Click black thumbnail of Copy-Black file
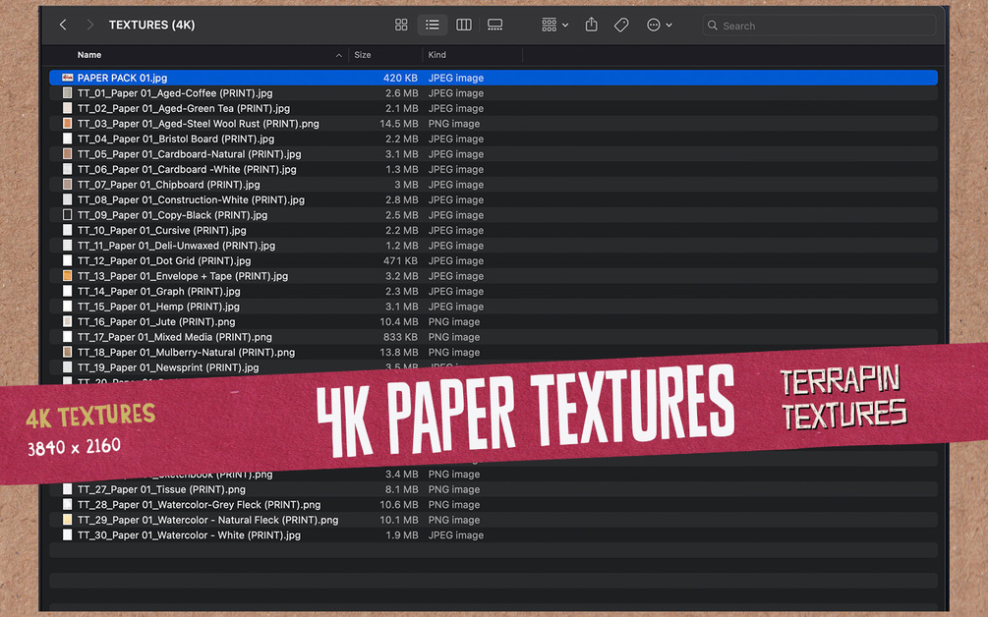988x617 pixels. point(68,215)
